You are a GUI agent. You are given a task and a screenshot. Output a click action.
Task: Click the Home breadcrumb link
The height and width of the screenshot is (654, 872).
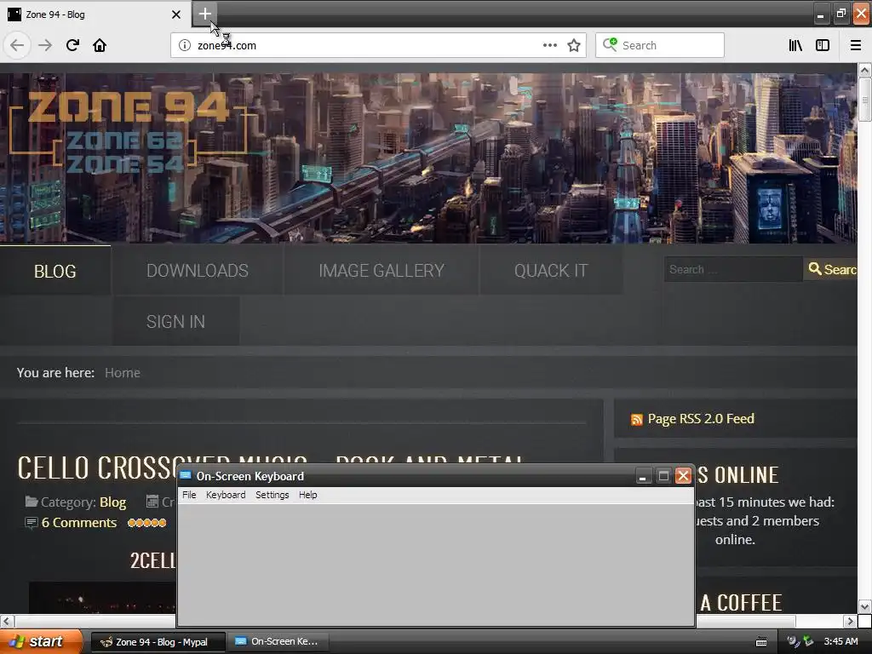pos(123,373)
